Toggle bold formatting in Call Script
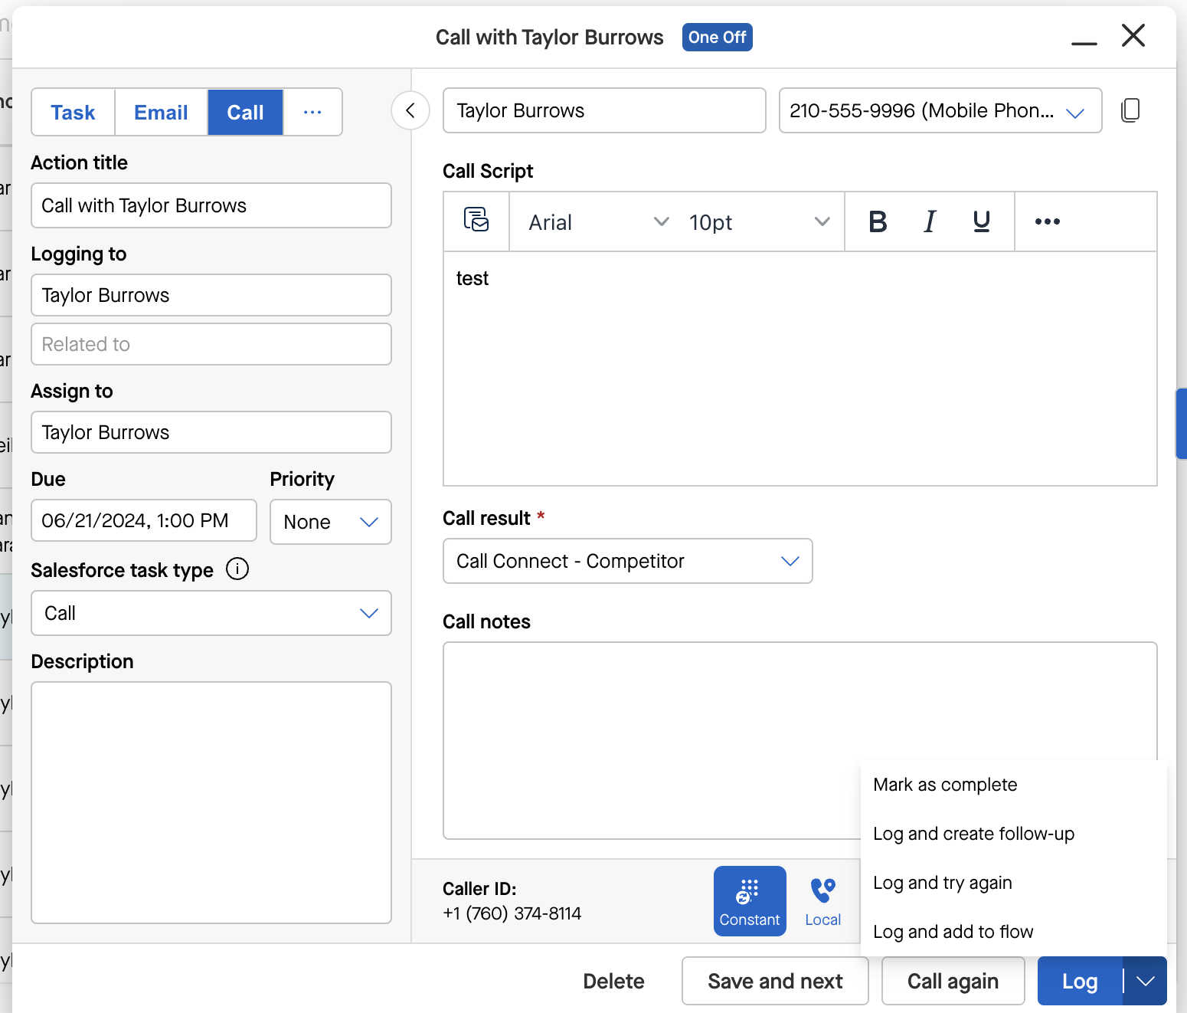1187x1013 pixels. click(878, 221)
